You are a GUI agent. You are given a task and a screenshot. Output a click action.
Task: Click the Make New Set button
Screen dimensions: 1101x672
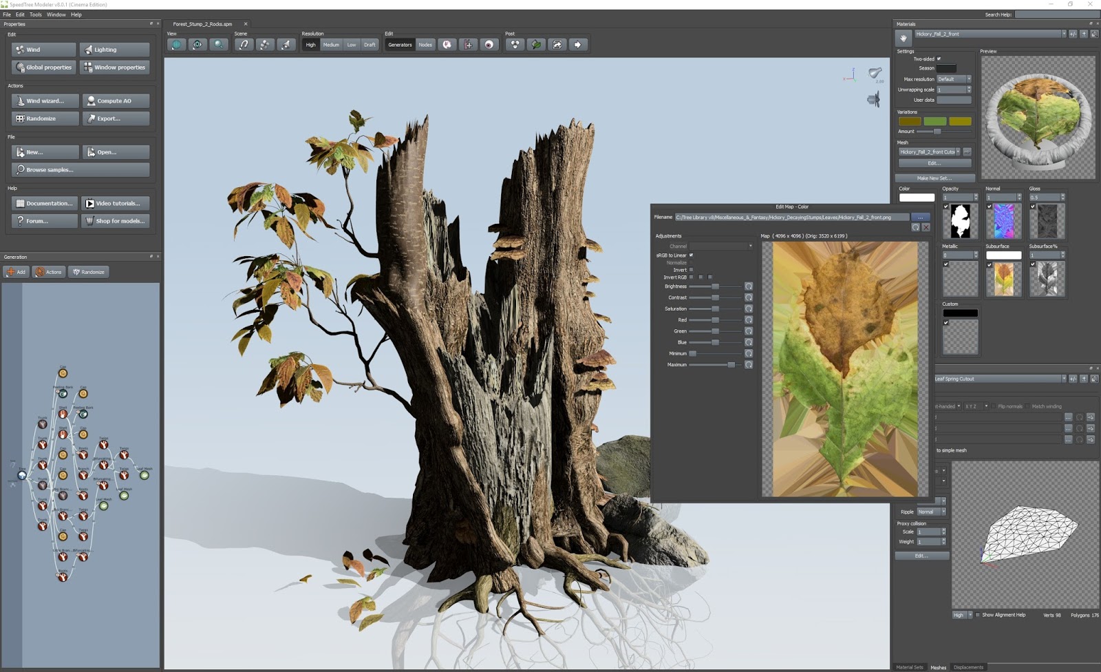(934, 178)
